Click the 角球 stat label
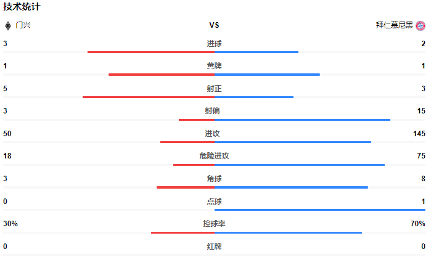 pos(214,179)
